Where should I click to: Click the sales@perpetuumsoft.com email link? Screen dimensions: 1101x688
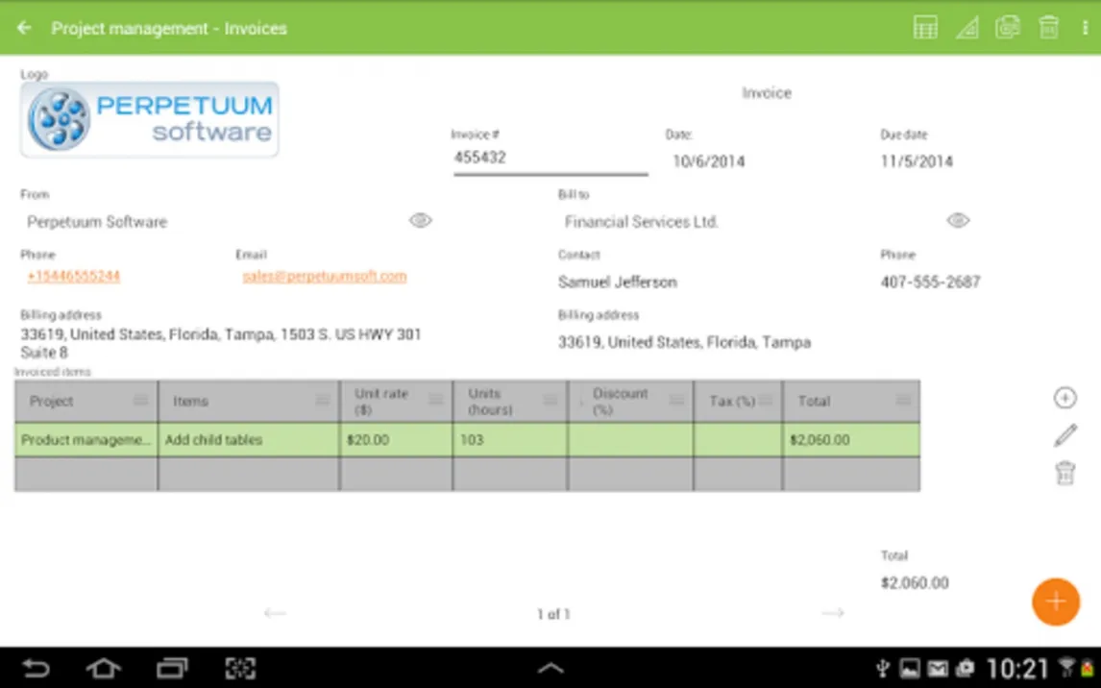pos(324,277)
